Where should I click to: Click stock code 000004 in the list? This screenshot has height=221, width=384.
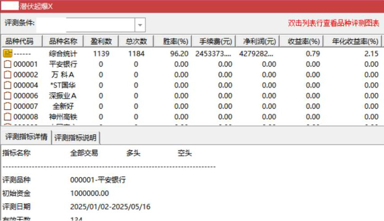click(x=26, y=85)
